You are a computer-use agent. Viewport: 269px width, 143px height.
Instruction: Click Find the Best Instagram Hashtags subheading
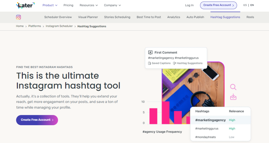coord(44,67)
